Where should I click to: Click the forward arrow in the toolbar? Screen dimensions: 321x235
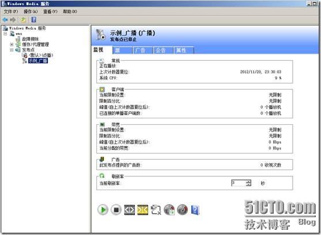(13, 20)
